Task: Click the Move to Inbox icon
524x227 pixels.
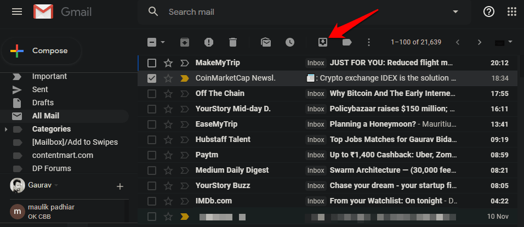Action: click(323, 42)
